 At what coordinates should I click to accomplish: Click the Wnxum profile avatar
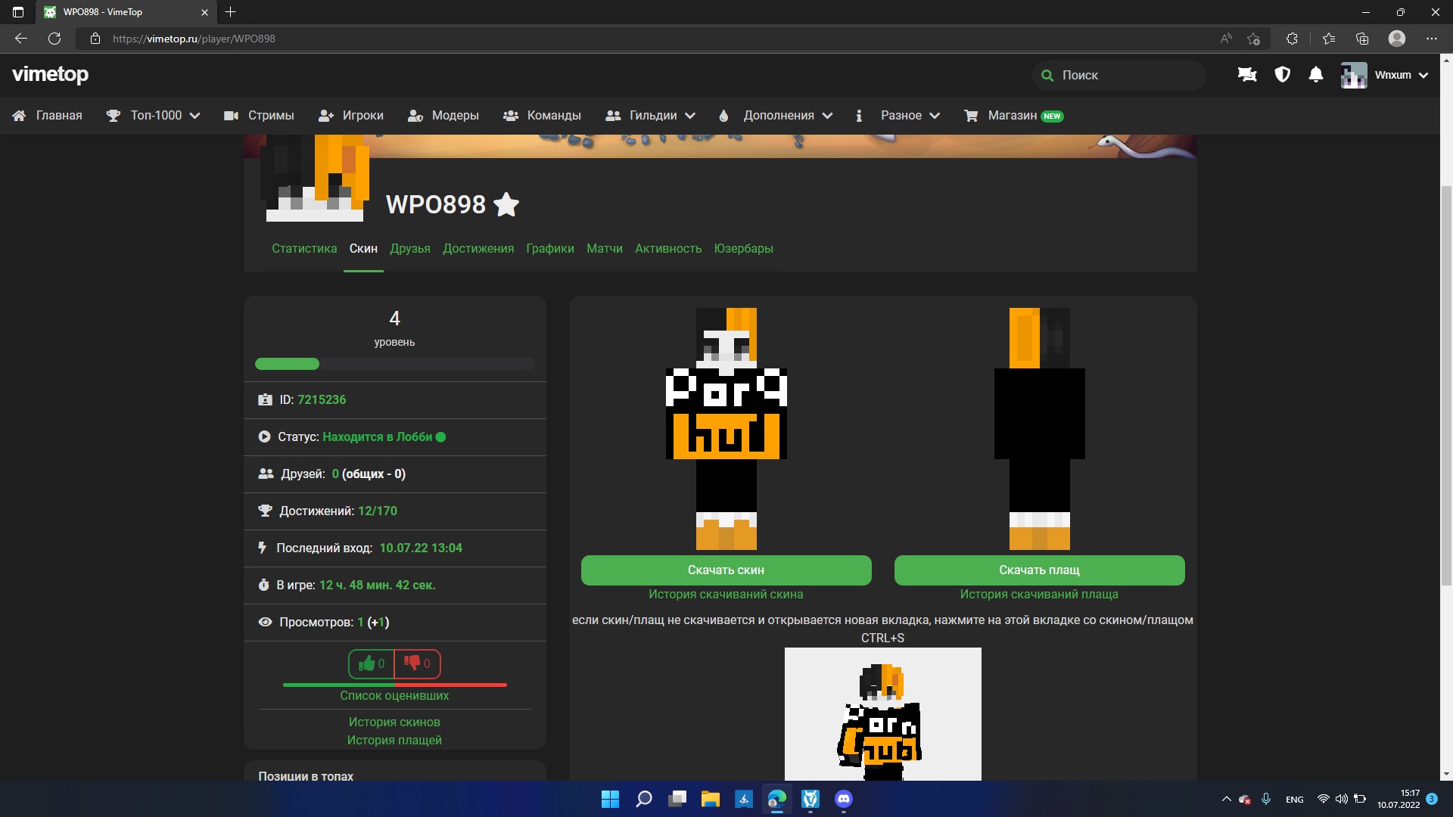[1354, 75]
